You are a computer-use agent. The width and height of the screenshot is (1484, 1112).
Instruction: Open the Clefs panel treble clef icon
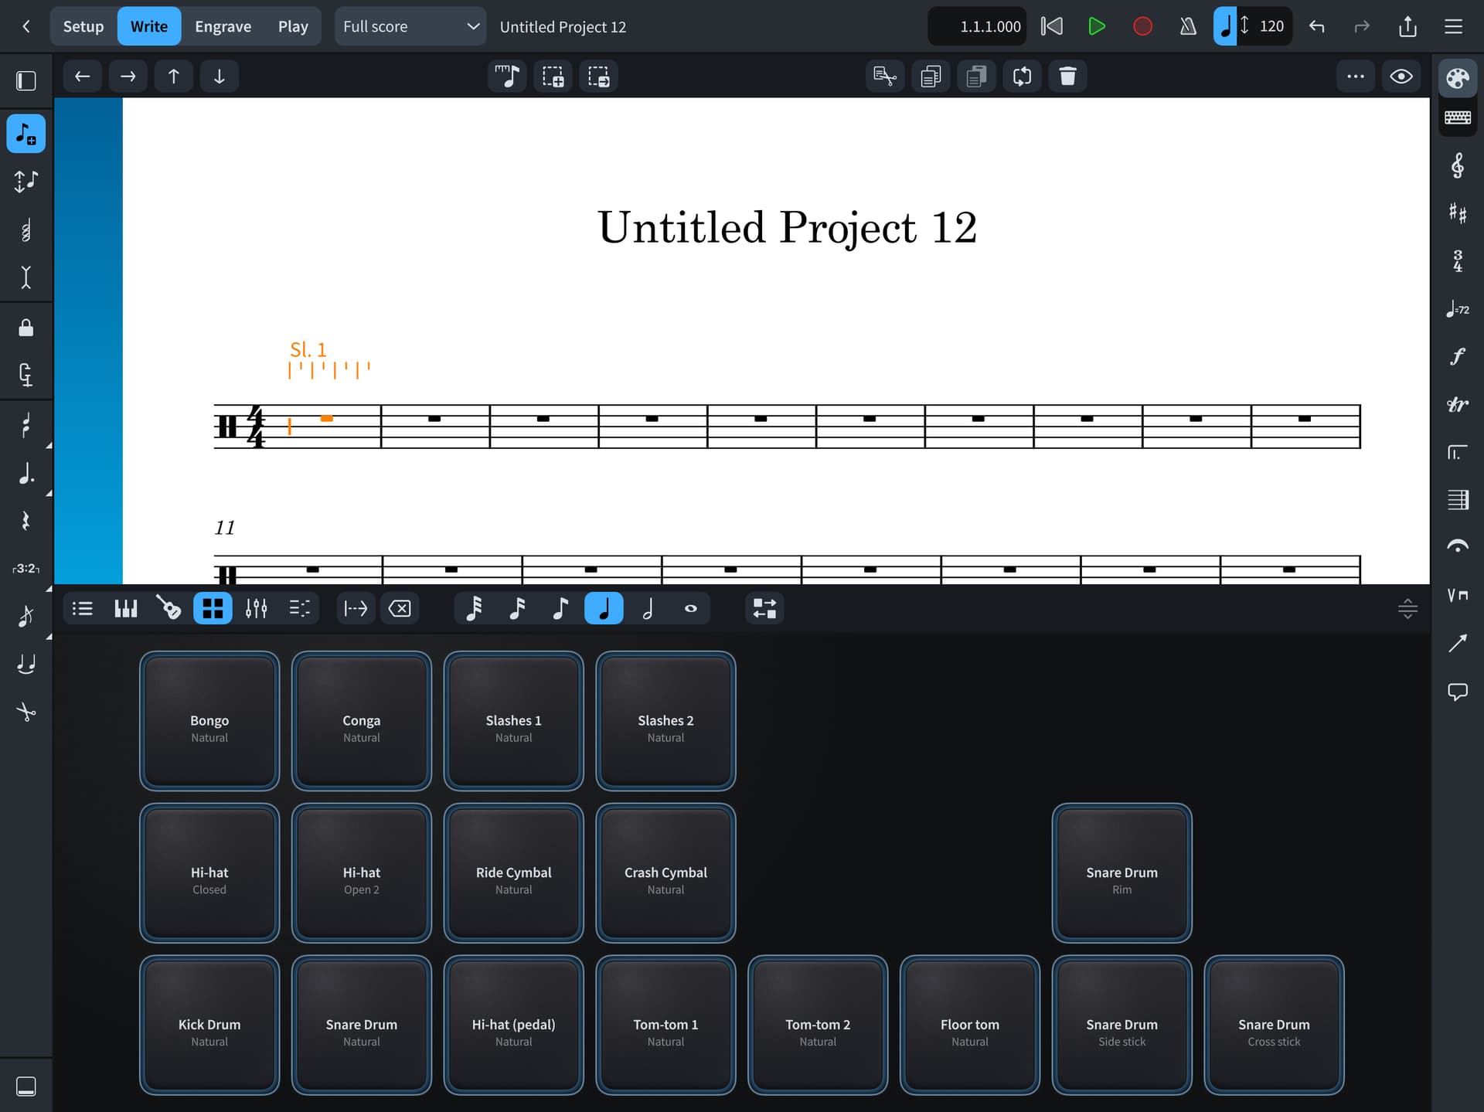coord(1457,165)
